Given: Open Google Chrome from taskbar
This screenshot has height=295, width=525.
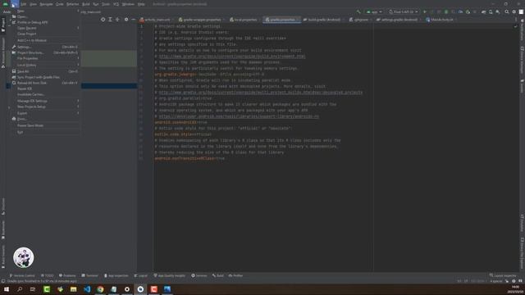Looking at the screenshot, I should 100,289.
